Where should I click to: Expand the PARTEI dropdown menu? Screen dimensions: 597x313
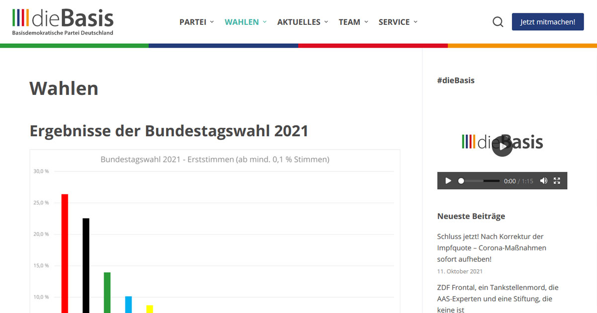(x=197, y=22)
